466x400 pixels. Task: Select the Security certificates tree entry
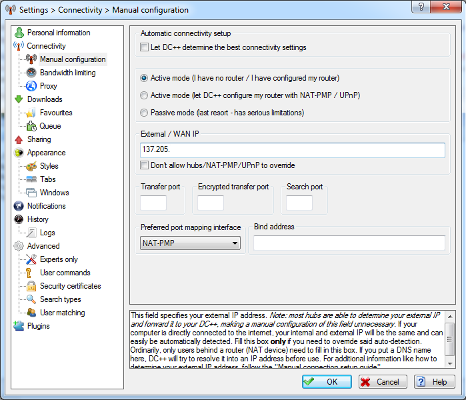(x=71, y=286)
